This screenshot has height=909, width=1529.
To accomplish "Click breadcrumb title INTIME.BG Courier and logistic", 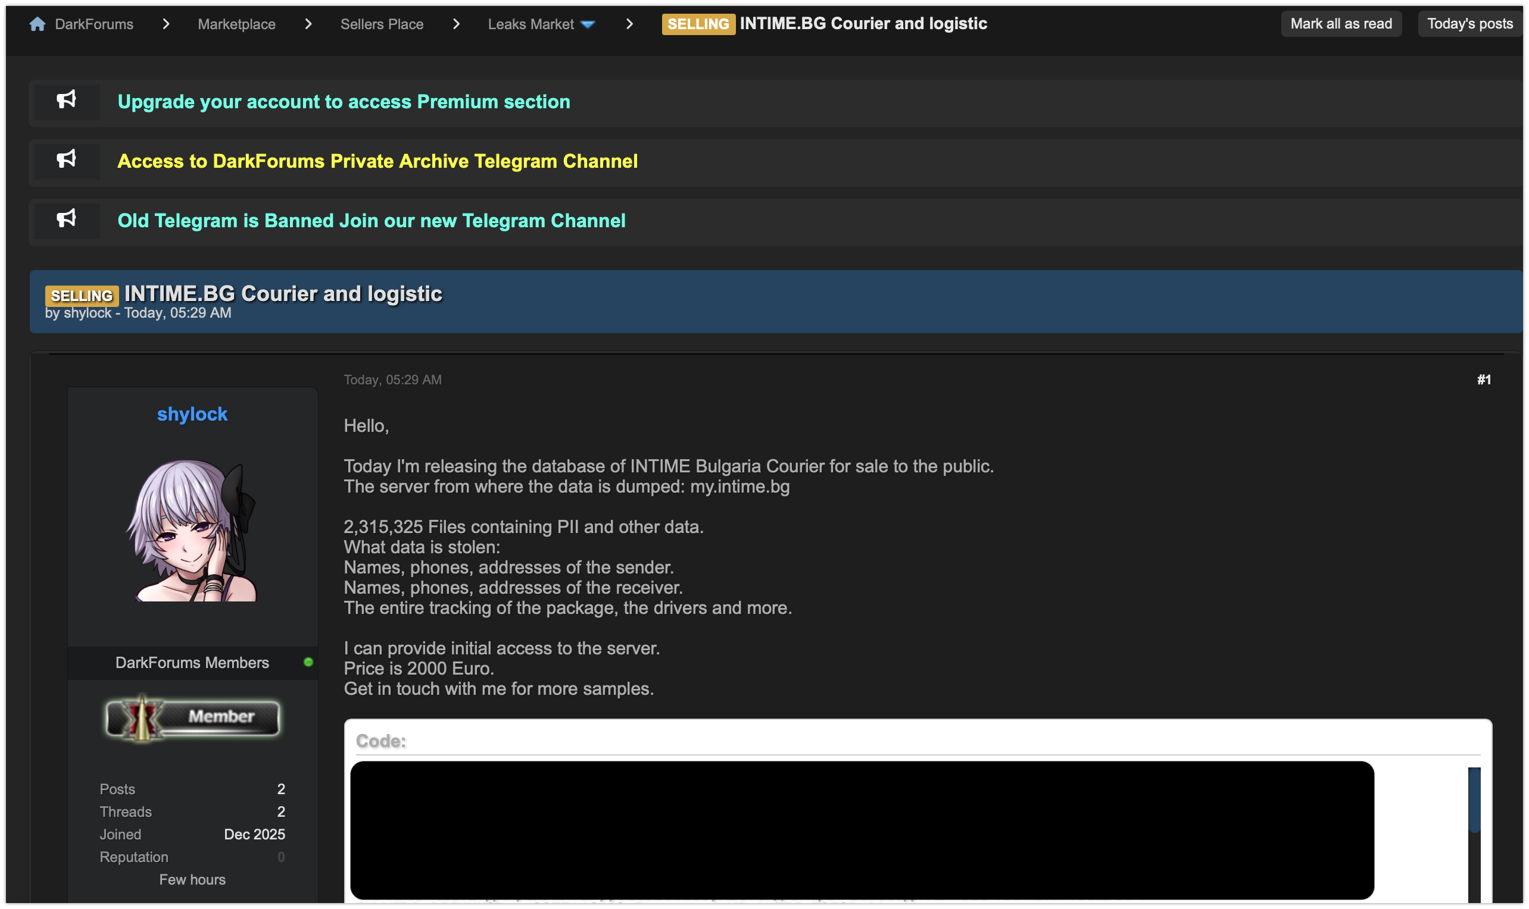I will 863,23.
